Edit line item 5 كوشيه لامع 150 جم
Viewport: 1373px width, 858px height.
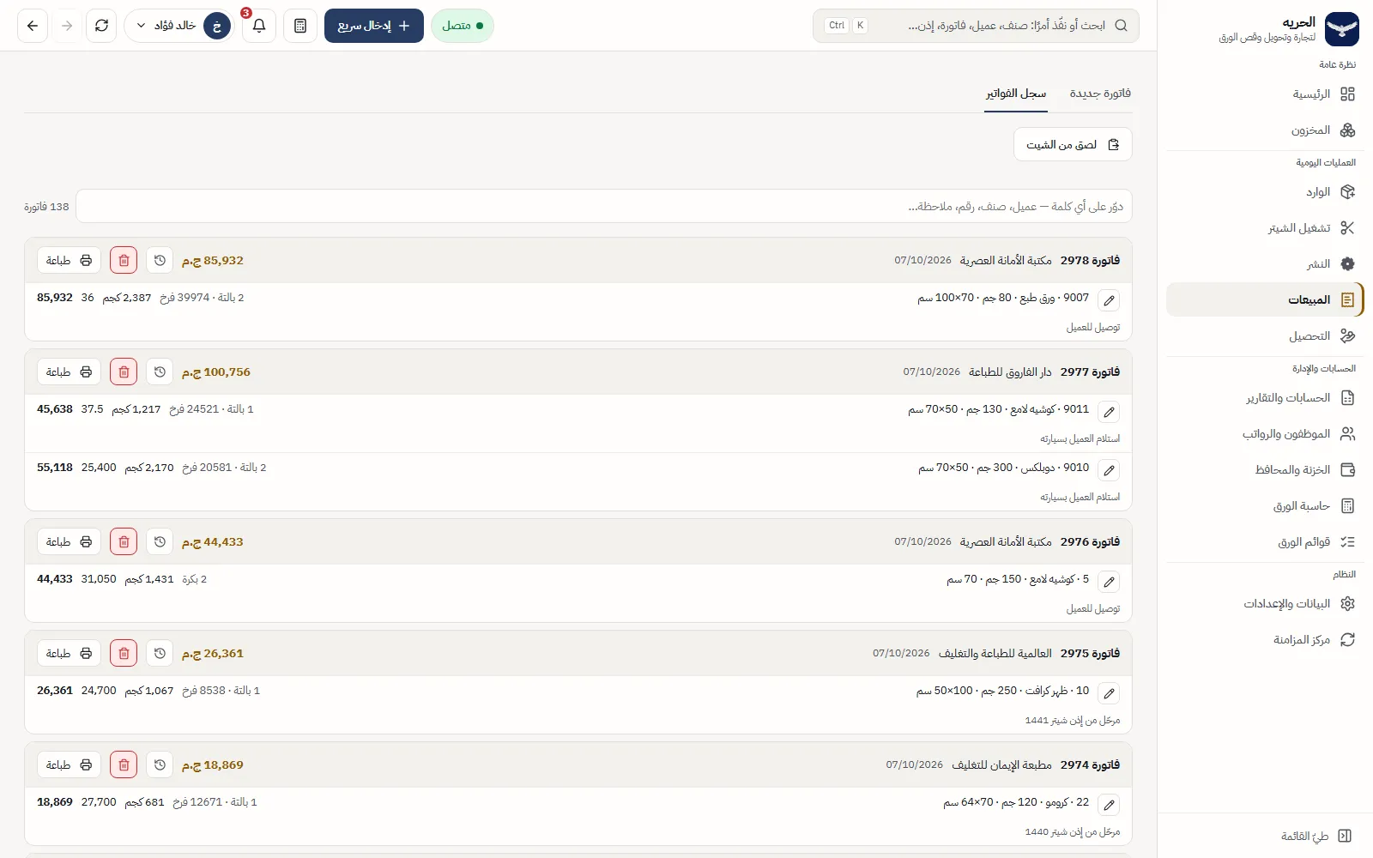point(1109,582)
